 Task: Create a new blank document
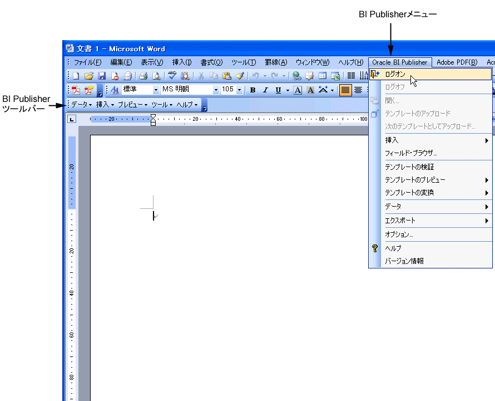pos(76,76)
